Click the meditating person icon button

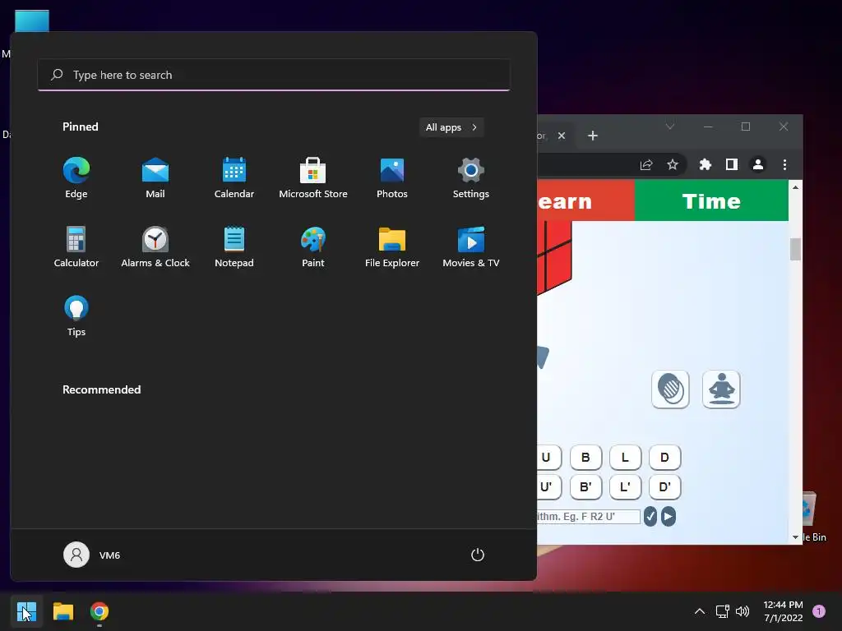(x=721, y=389)
